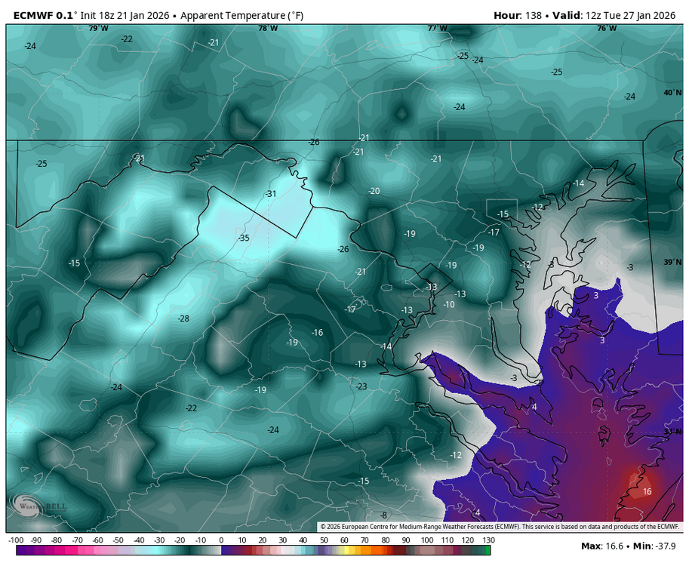Click the 16 degree warm spot label
Viewport: 689px width, 566px height.
point(647,491)
